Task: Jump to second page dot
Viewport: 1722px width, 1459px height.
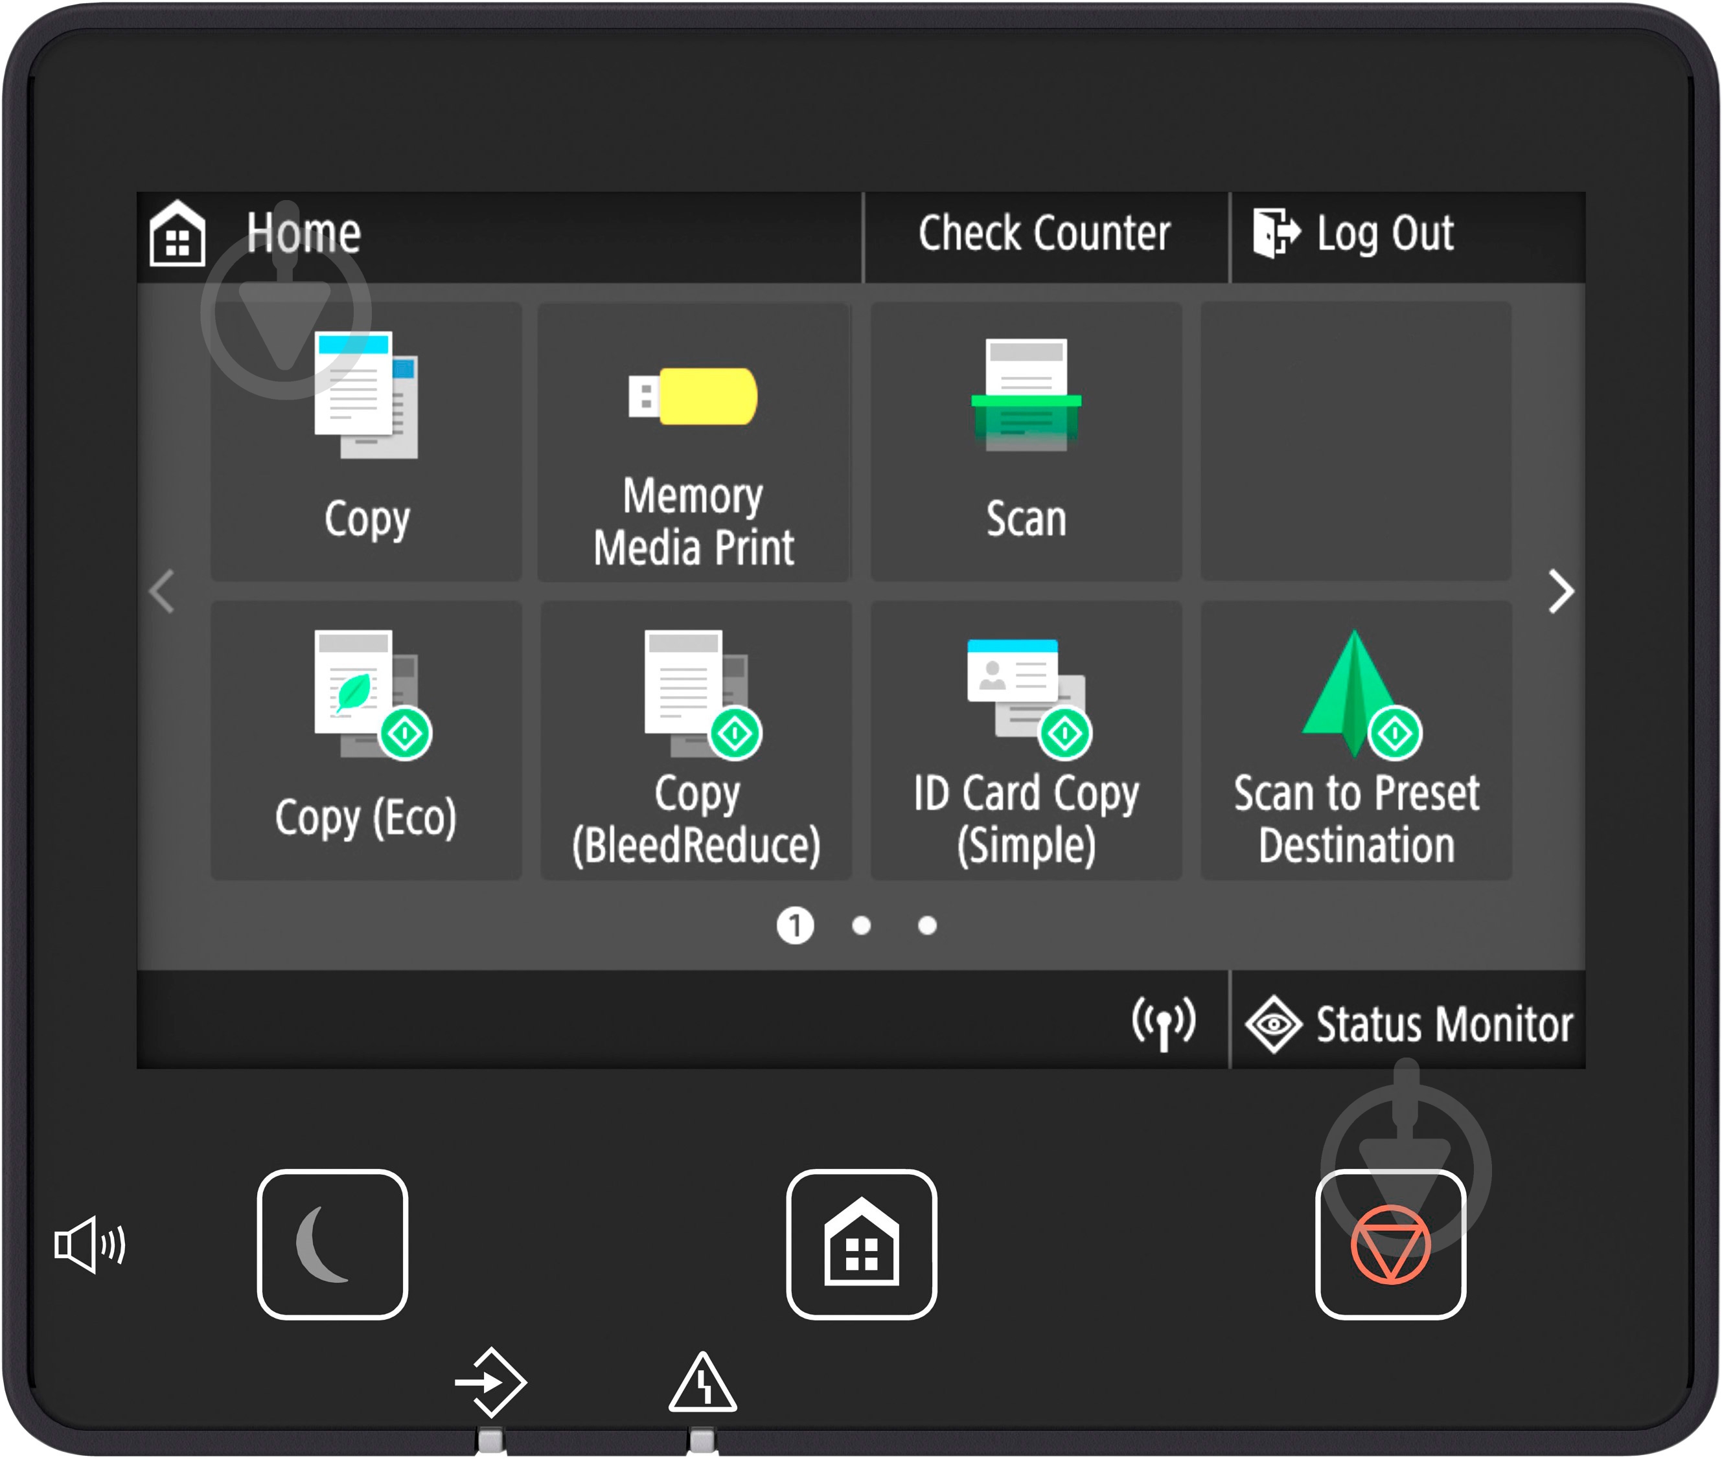Action: (860, 925)
